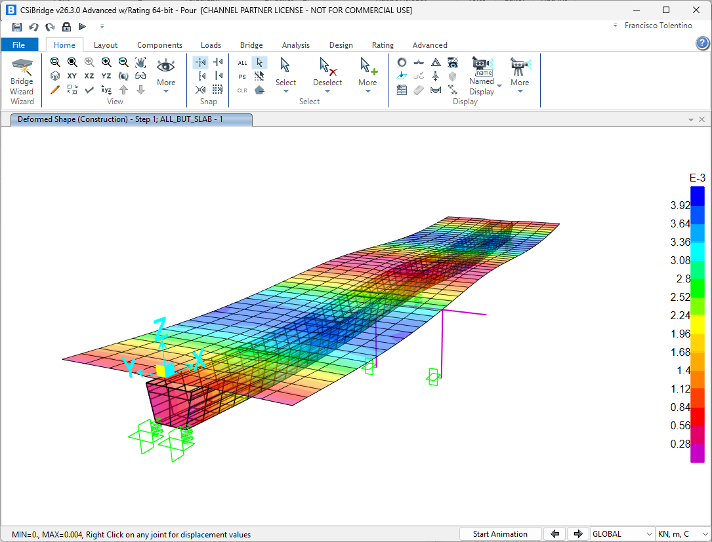This screenshot has width=712, height=542.
Task: Switch to the Analysis ribbon tab
Action: coord(295,45)
